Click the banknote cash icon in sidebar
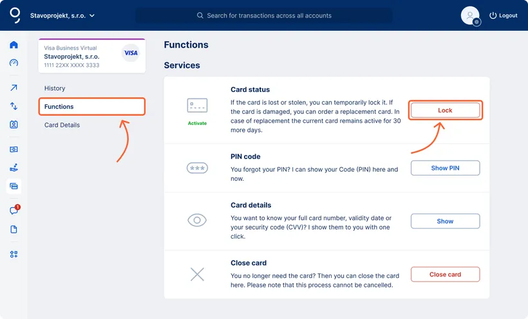The image size is (528, 319). [14, 149]
